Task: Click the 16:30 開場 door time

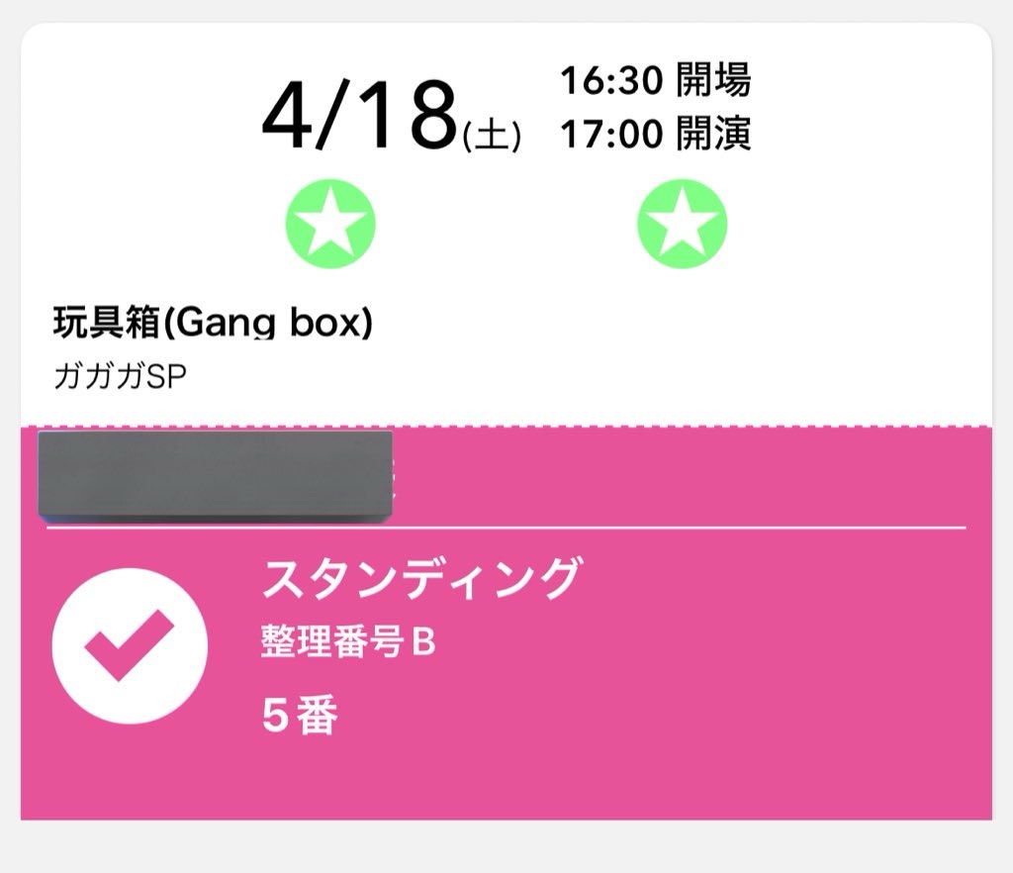Action: 655,81
